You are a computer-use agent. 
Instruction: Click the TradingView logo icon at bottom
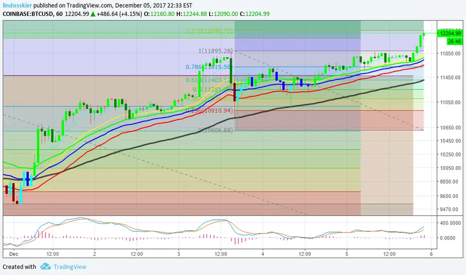coord(45,266)
